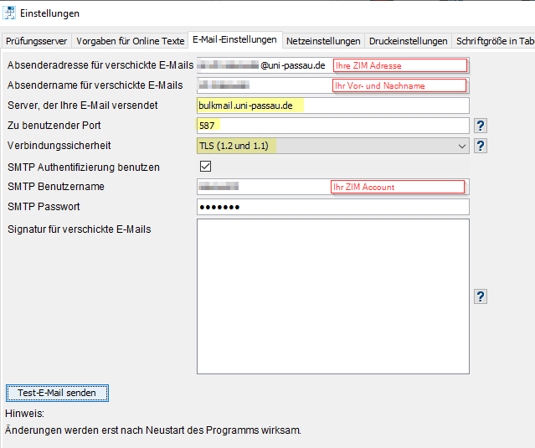The width and height of the screenshot is (535, 448).
Task: Switch to the Prüfungsserver tab
Action: tap(37, 41)
